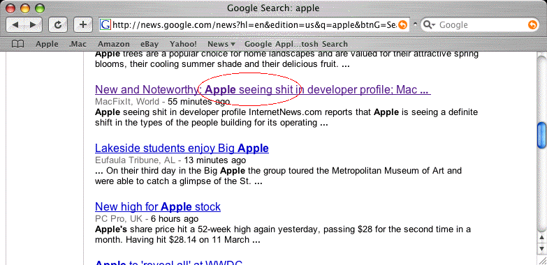The width and height of the screenshot is (547, 265).
Task: Minimize the window with the yellow button
Action: click(x=25, y=8)
